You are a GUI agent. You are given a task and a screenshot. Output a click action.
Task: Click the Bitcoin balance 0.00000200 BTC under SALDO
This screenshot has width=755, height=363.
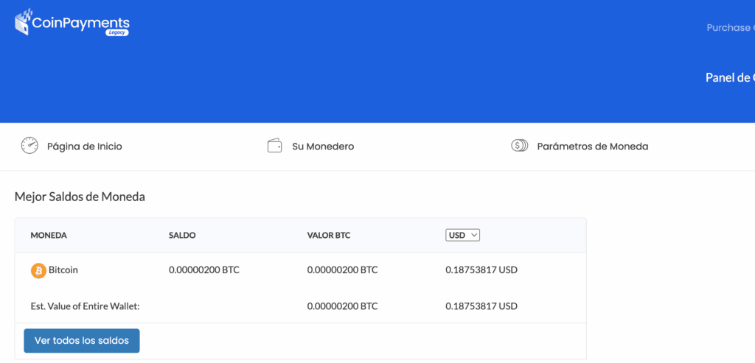tap(204, 270)
